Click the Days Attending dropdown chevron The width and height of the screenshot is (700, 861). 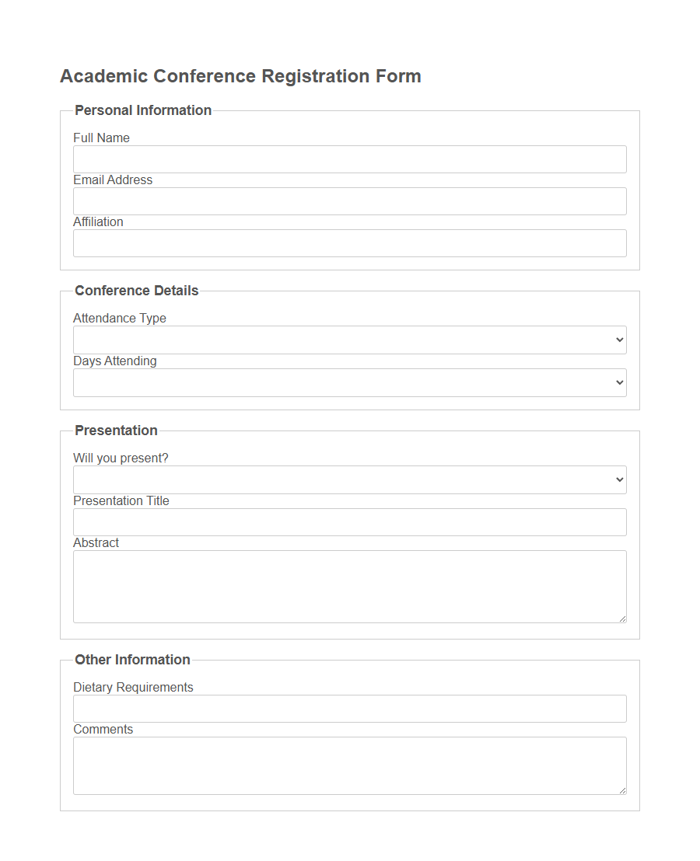point(620,382)
